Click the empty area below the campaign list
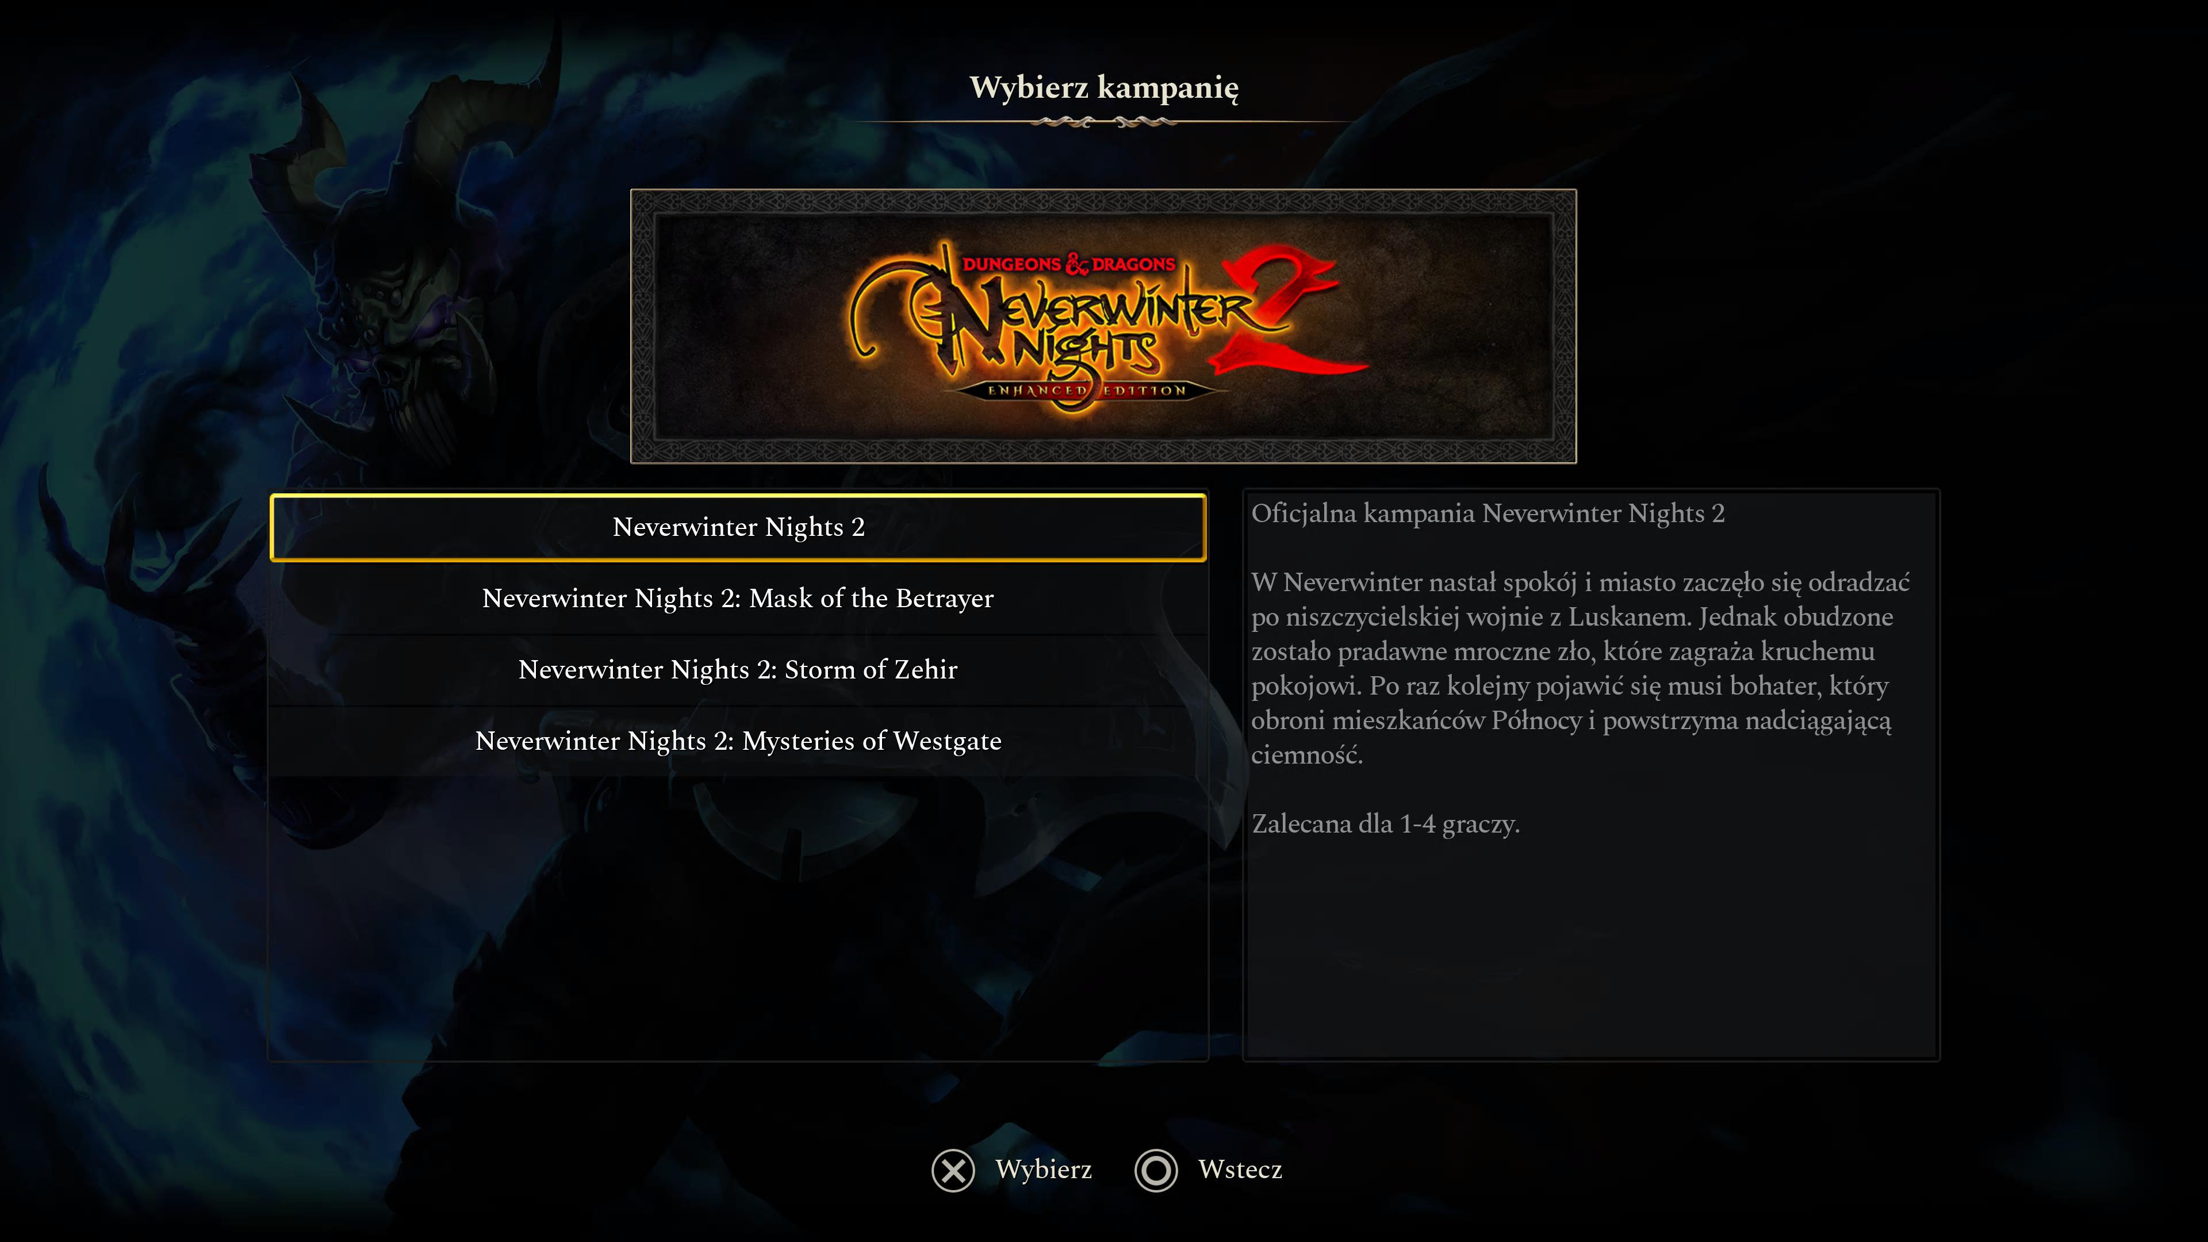2208x1242 pixels. click(738, 917)
